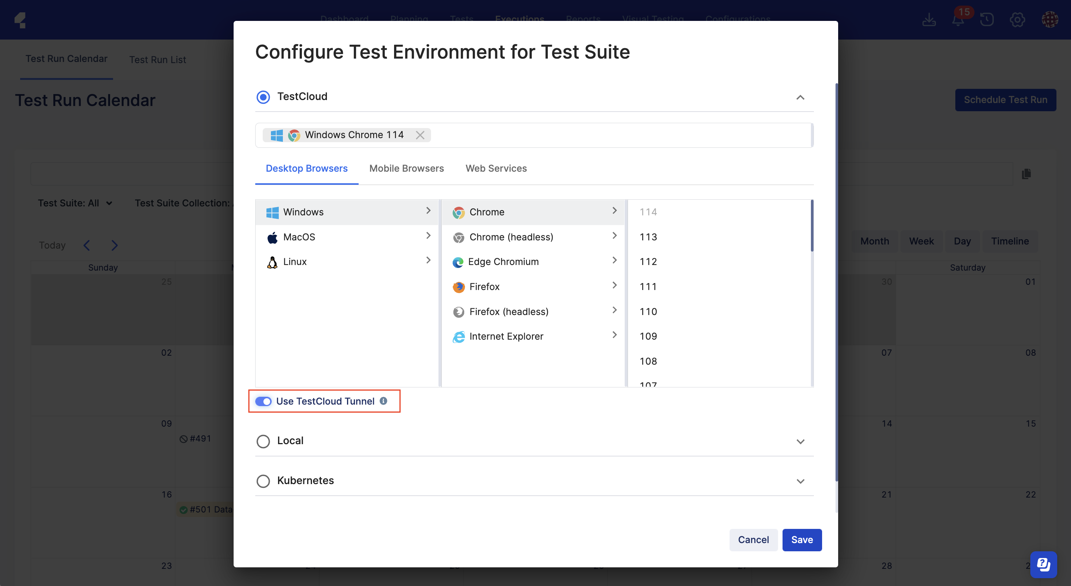
Task: Click the download icon in header
Action: (x=929, y=19)
